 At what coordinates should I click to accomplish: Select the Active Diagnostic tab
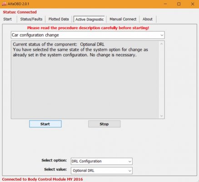[x=90, y=19]
